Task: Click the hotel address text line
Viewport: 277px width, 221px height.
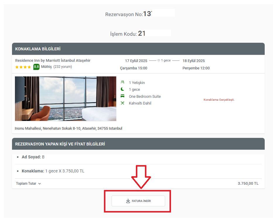Action: [69, 129]
